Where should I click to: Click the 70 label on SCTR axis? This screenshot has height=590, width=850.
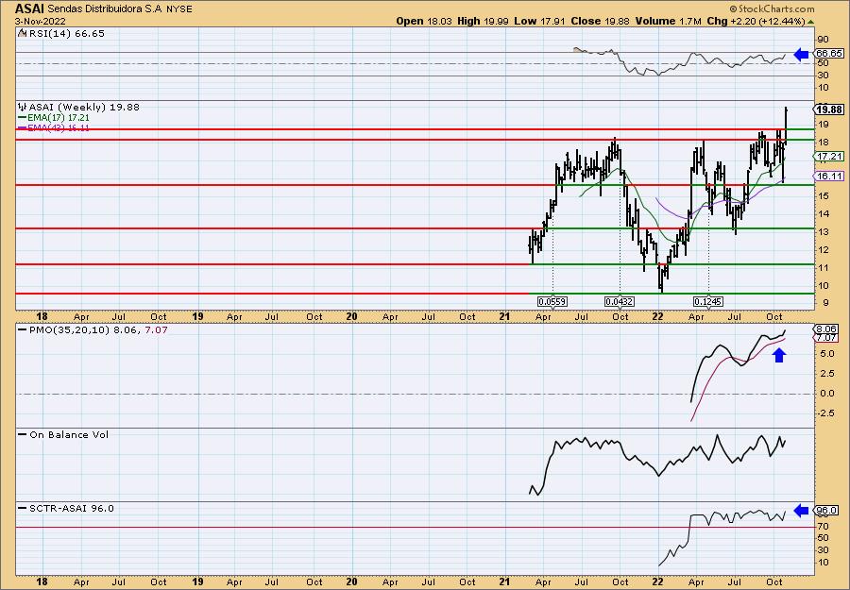(x=823, y=526)
